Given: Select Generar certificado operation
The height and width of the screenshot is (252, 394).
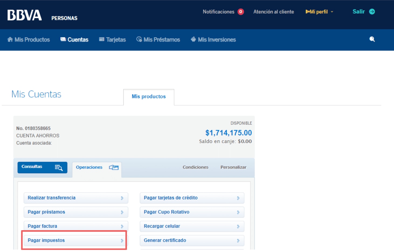Looking at the screenshot, I should point(192,240).
